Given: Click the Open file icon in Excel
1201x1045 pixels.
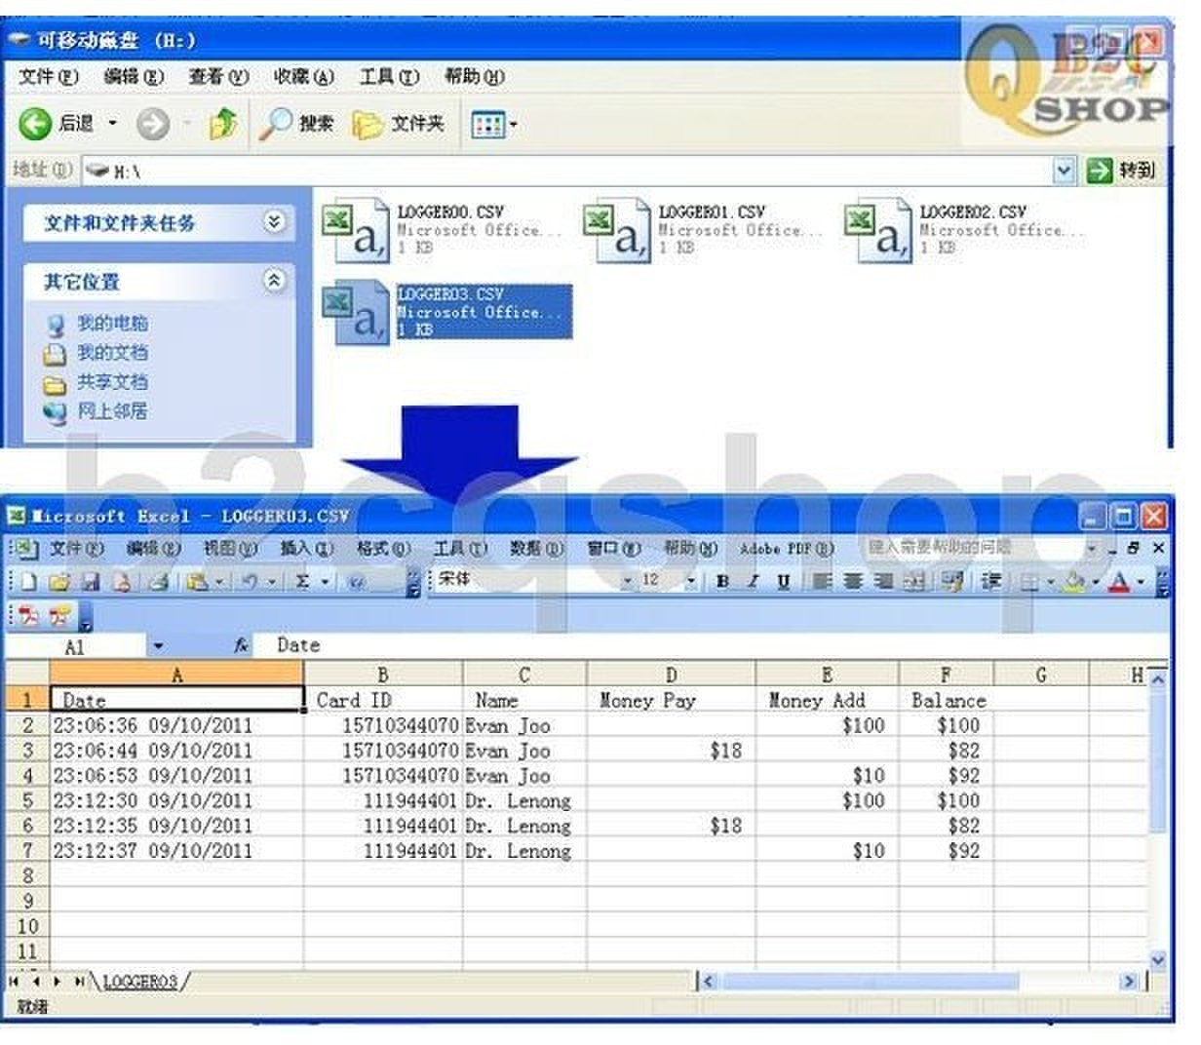Looking at the screenshot, I should (x=59, y=582).
